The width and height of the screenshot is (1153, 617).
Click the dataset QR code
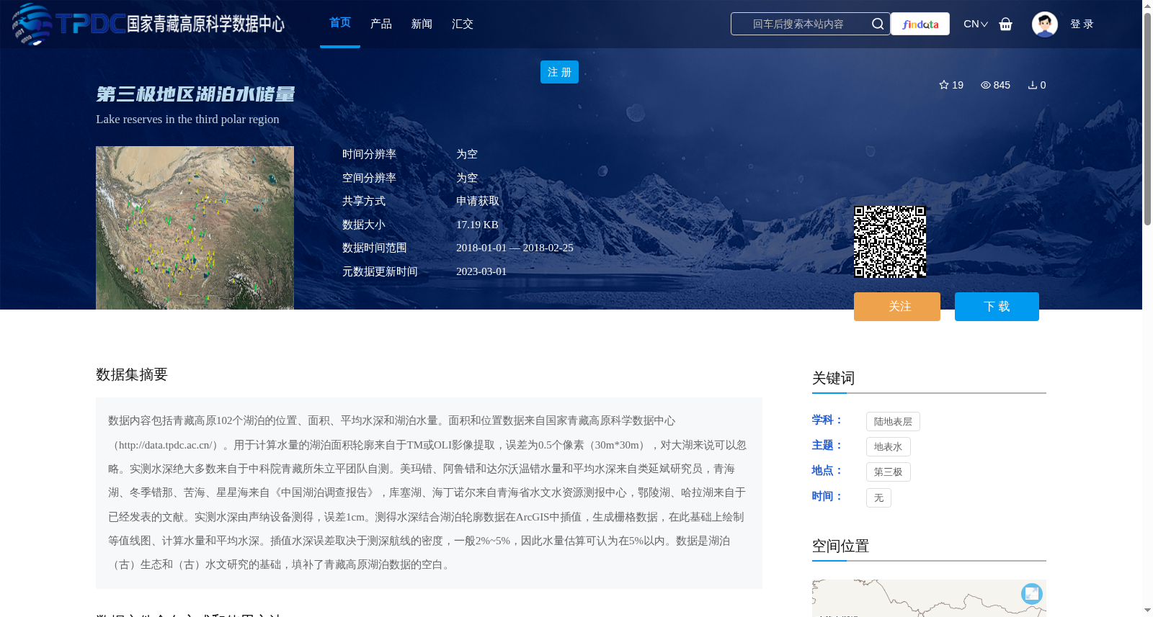coord(890,242)
